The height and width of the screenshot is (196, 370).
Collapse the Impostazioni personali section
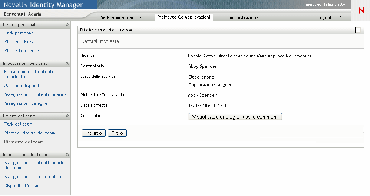[67, 63]
